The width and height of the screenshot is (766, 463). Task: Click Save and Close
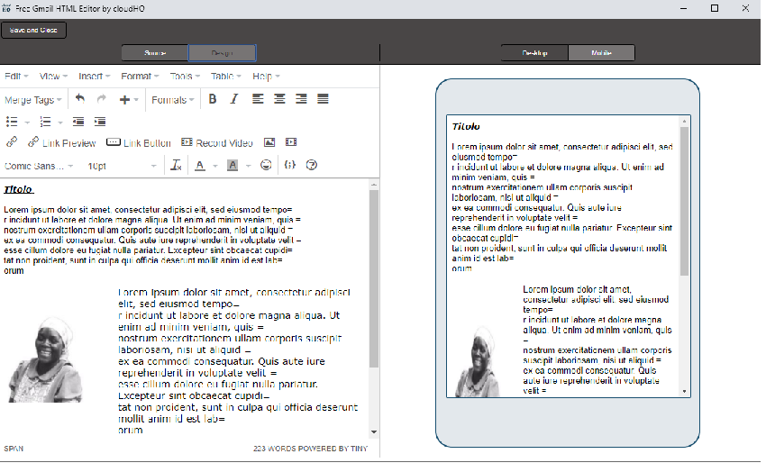pos(33,30)
